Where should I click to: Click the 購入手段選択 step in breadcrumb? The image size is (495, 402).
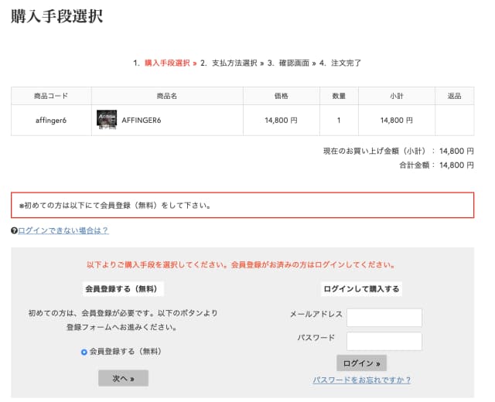(x=167, y=63)
